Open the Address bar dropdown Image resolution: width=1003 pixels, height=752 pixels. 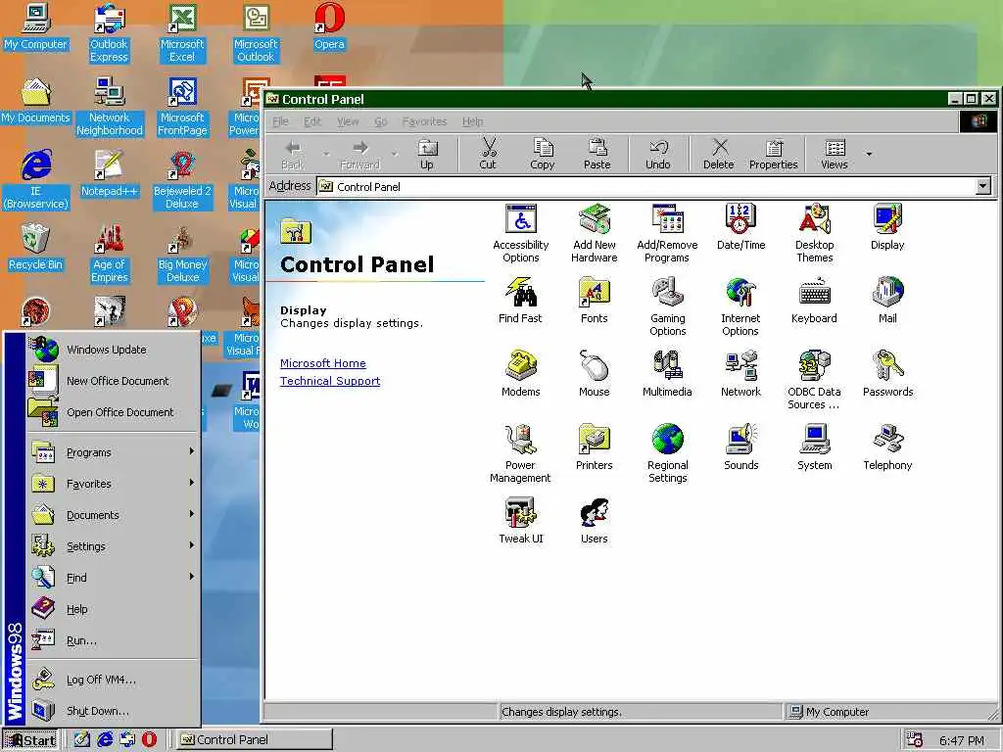(983, 186)
